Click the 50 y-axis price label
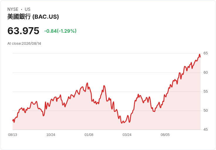This screenshot has width=216, height=150. coord(205,111)
